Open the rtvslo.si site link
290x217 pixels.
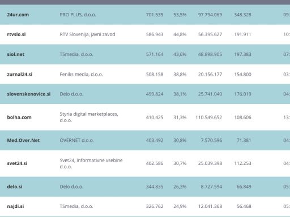16,34
